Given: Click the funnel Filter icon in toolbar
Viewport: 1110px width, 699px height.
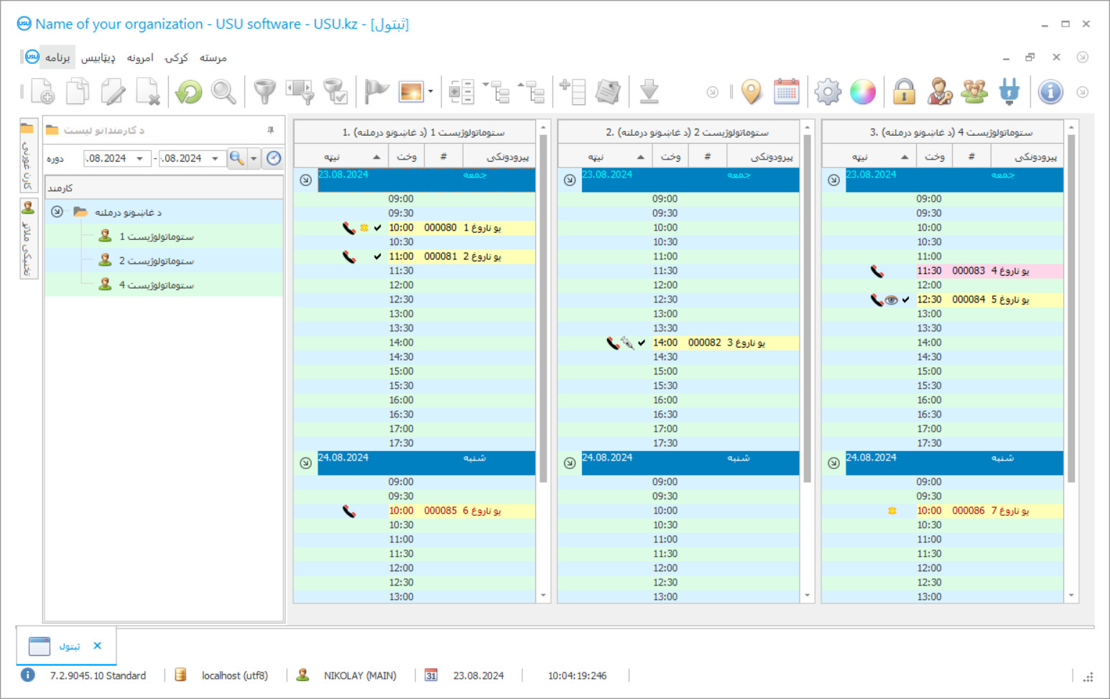Looking at the screenshot, I should coord(264,92).
